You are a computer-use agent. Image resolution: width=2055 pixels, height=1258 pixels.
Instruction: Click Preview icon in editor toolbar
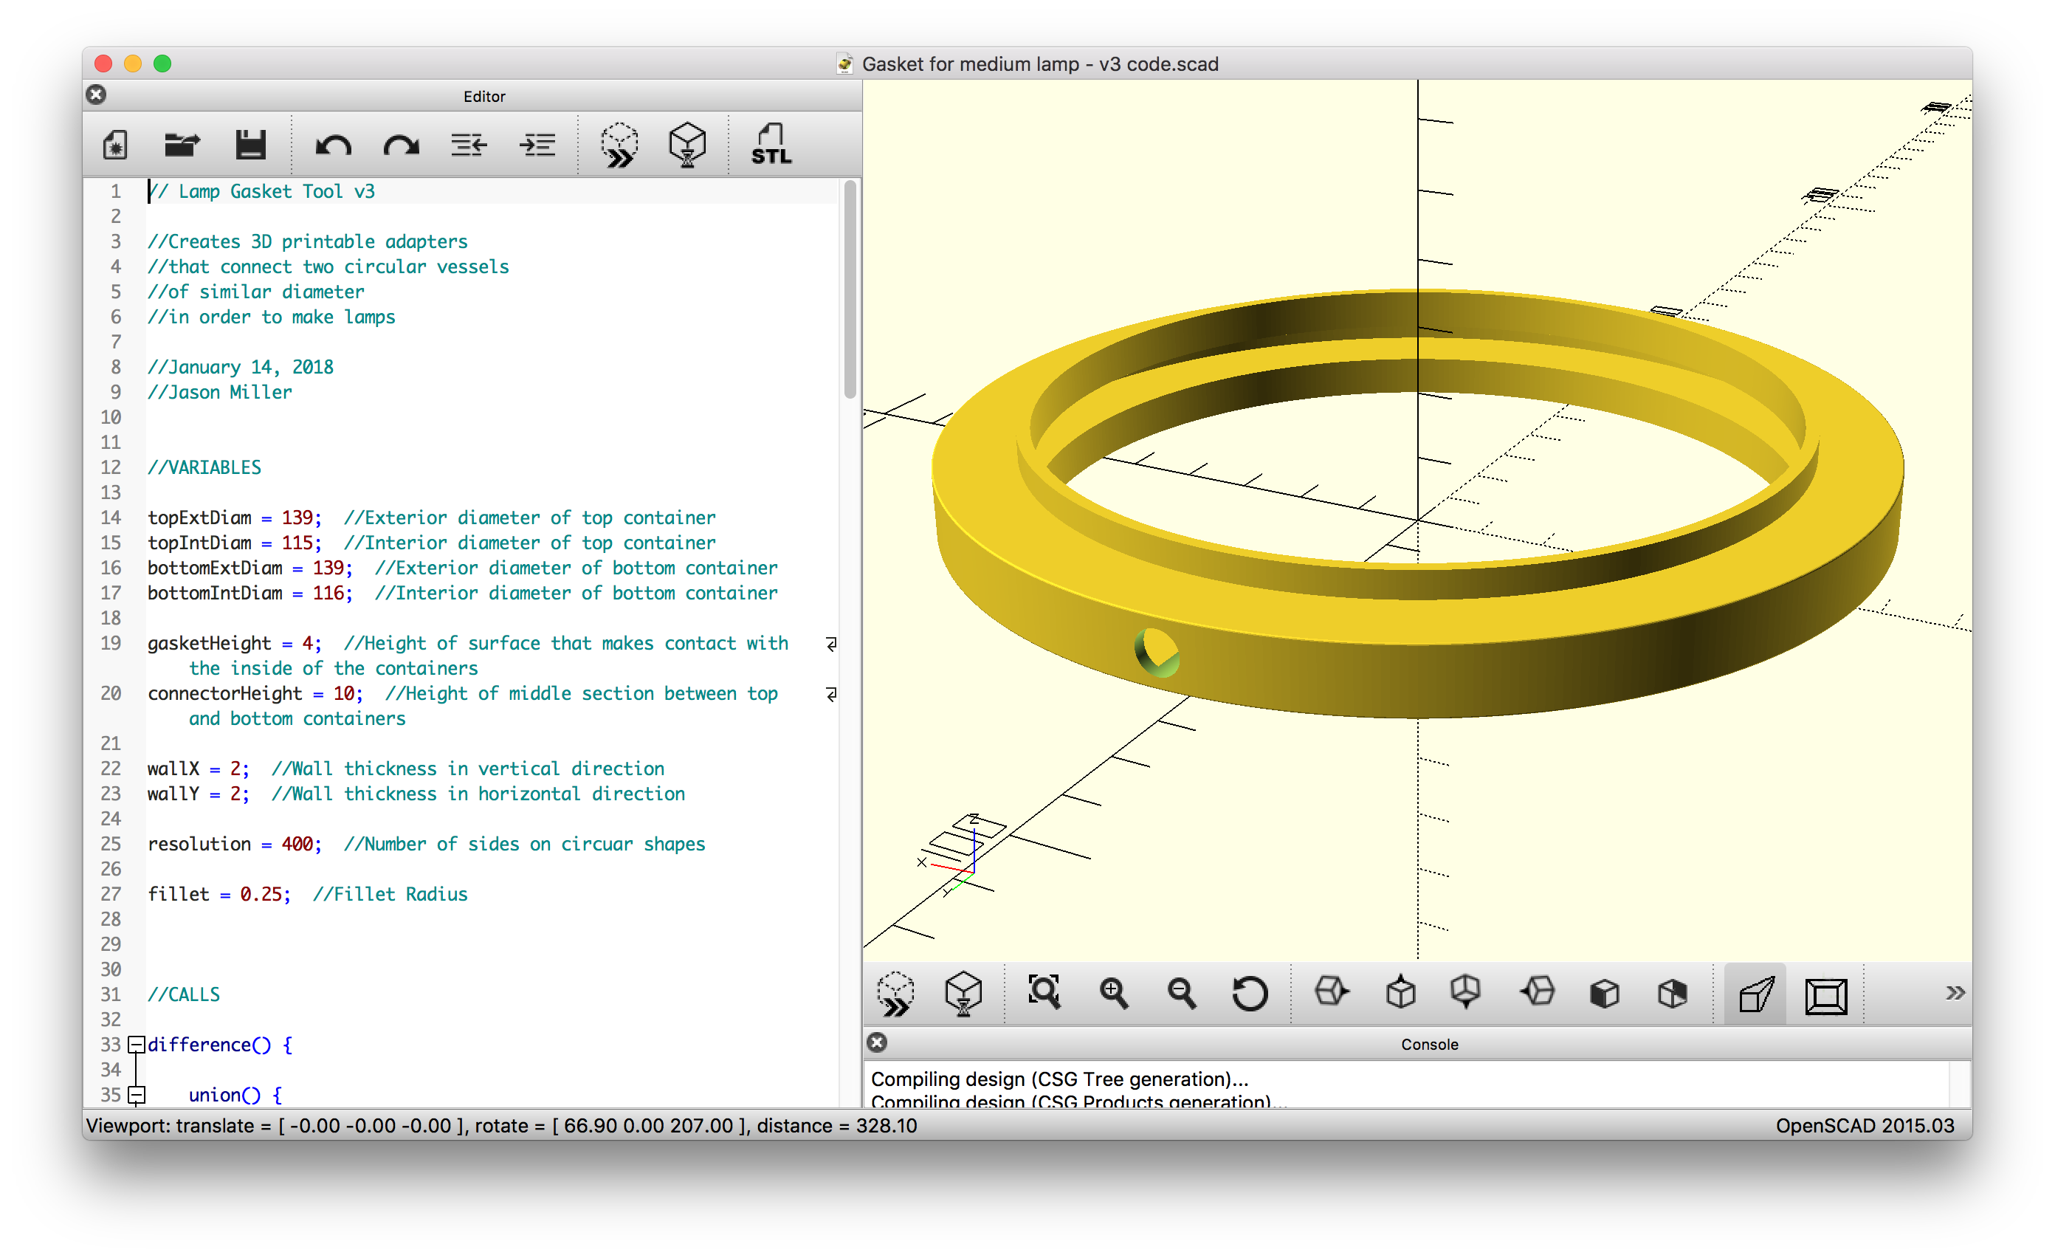click(619, 145)
